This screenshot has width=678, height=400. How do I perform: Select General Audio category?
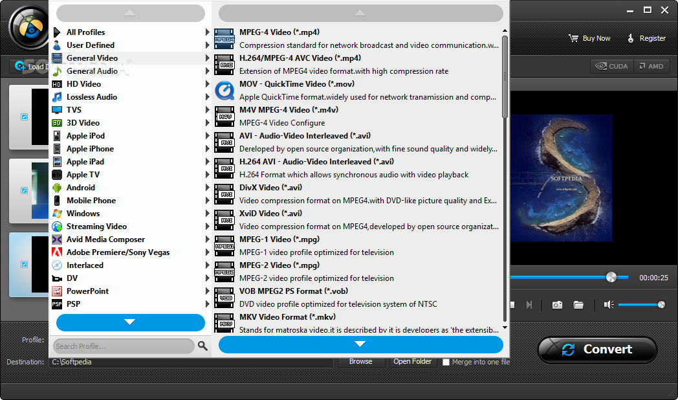click(x=131, y=71)
